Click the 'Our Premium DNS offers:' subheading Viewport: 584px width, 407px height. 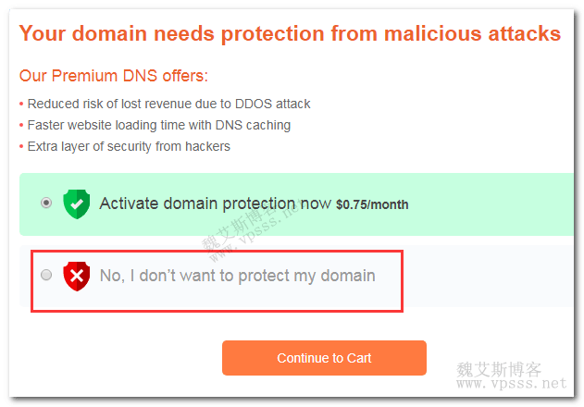tap(114, 76)
